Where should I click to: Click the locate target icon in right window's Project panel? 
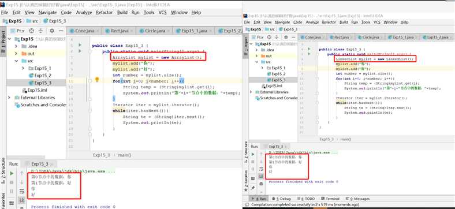click(269, 37)
